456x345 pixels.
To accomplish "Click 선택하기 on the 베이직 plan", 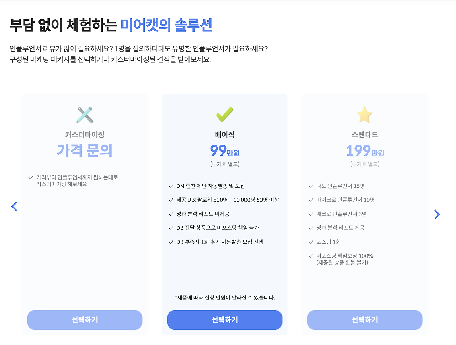I will coord(225,320).
